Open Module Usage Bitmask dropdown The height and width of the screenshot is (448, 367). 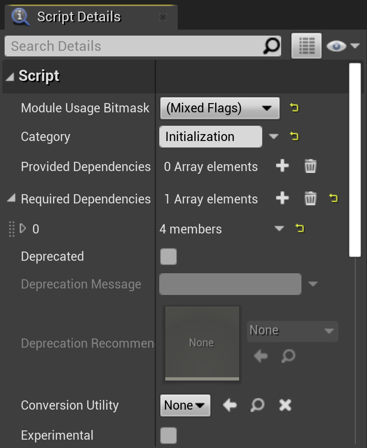(x=220, y=108)
